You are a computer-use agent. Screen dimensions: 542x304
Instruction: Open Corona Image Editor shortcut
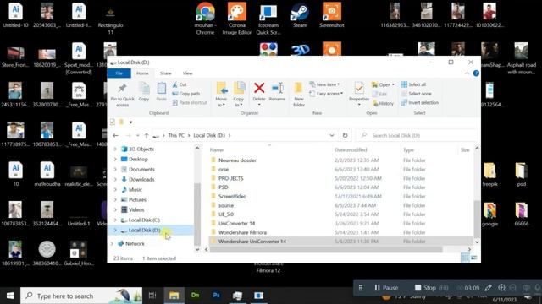[x=237, y=19]
